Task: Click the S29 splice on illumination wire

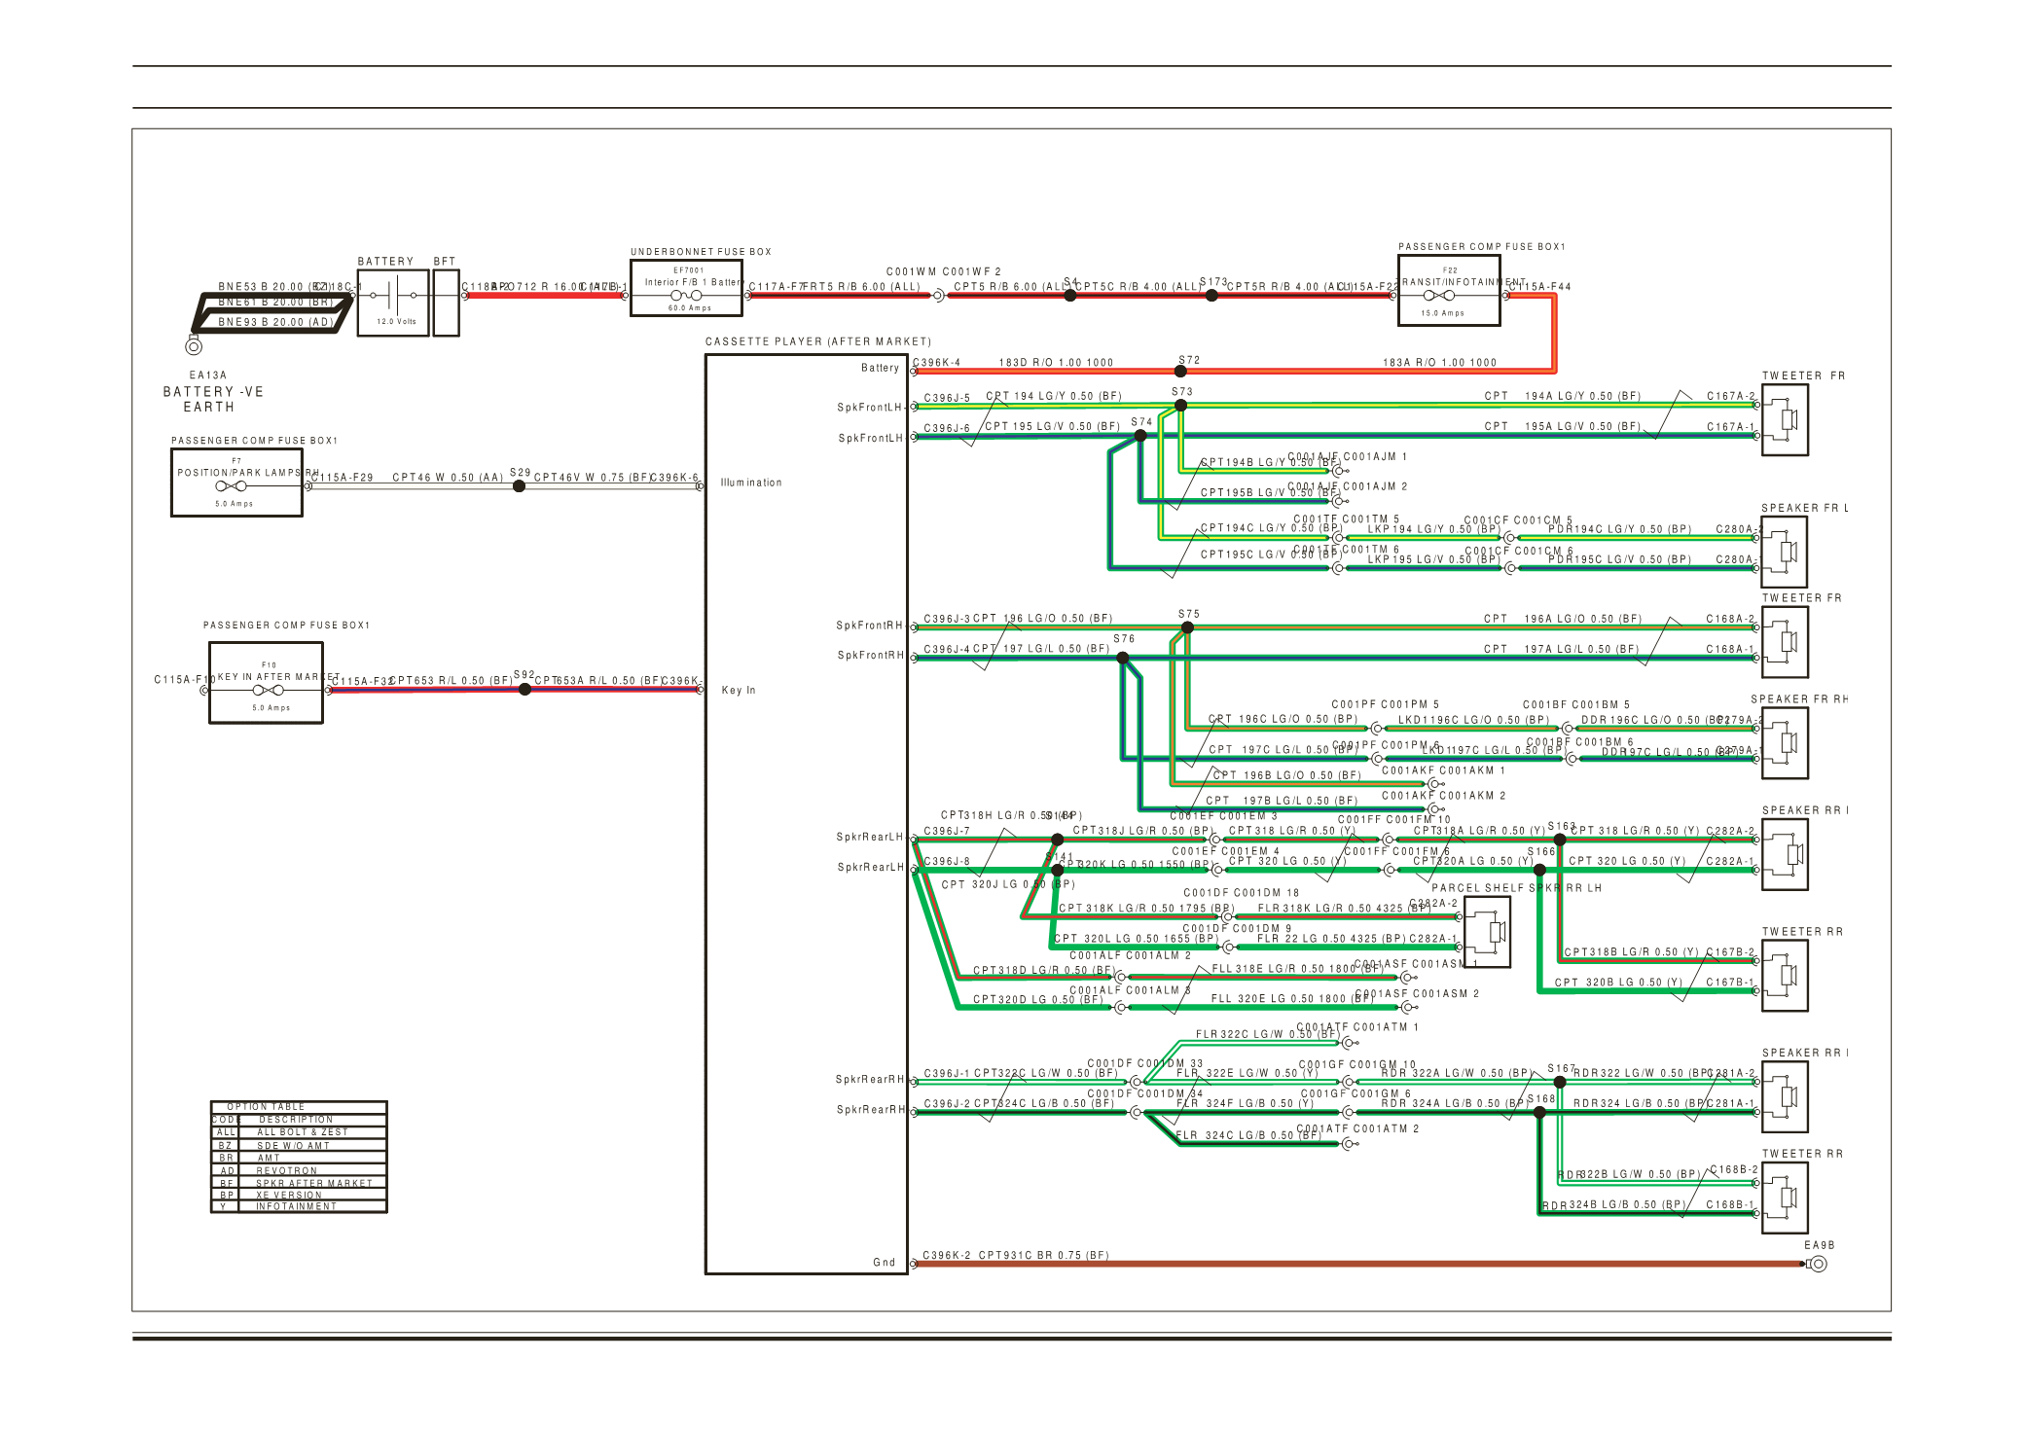Action: tap(519, 485)
